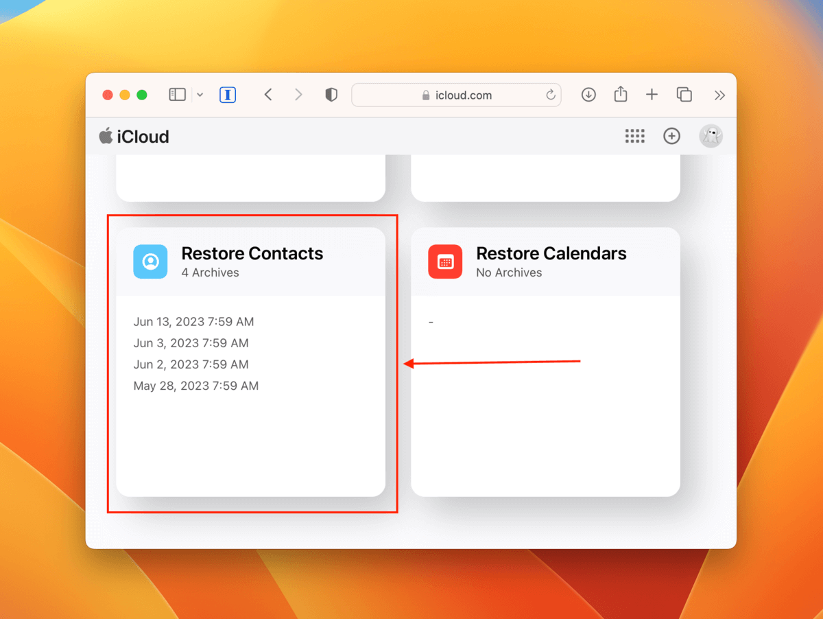
Task: Go forward with the right chevron
Action: (x=298, y=95)
